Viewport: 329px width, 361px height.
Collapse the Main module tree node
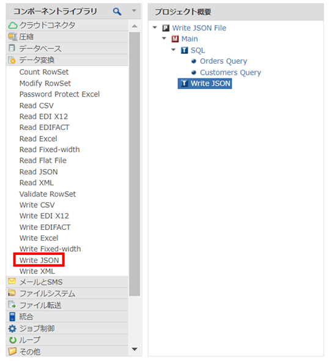point(164,39)
